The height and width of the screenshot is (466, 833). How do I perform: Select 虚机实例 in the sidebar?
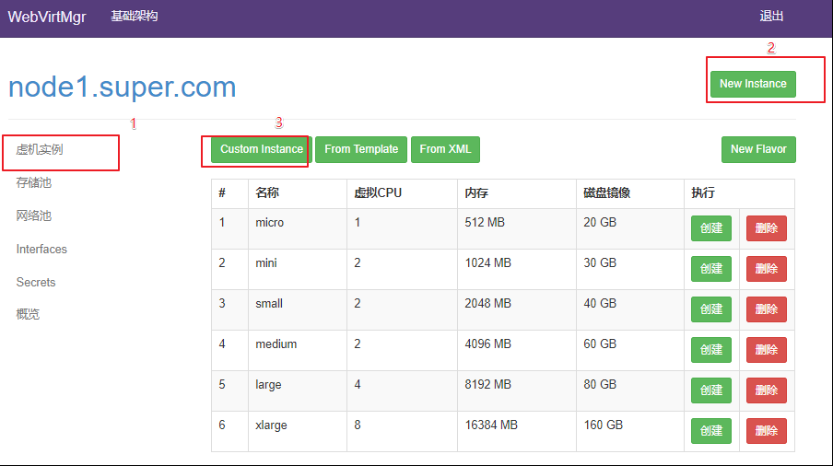pyautogui.click(x=40, y=150)
